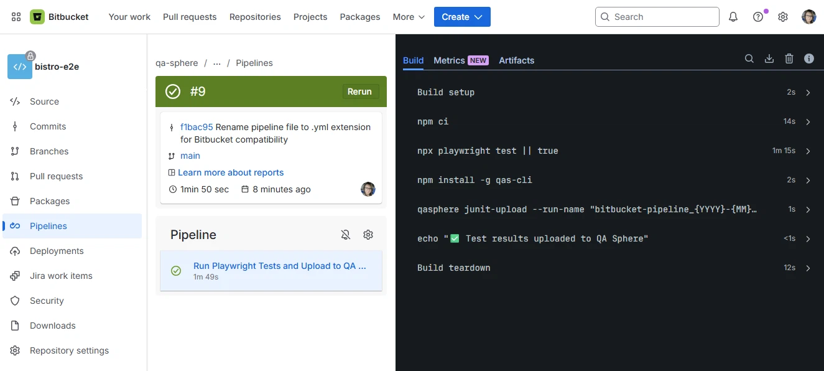Download pipeline logs via the download icon

pyautogui.click(x=769, y=59)
